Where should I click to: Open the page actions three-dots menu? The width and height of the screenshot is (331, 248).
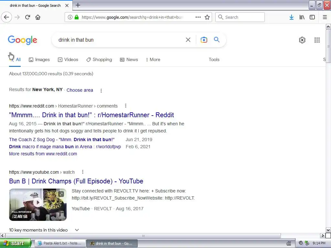[x=198, y=17]
